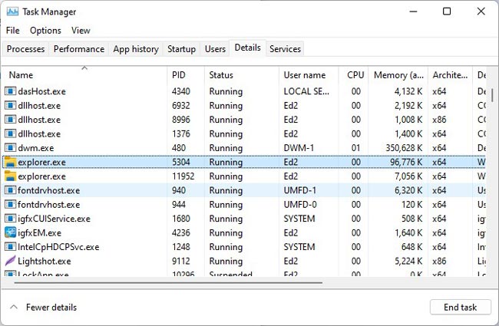The height and width of the screenshot is (326, 499).
Task: Select the dwm.exe process name
Action: pyautogui.click(x=35, y=148)
